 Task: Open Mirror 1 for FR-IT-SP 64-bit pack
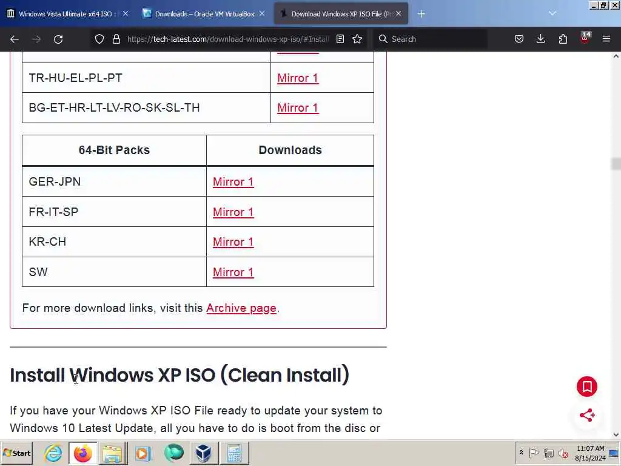pyautogui.click(x=233, y=212)
